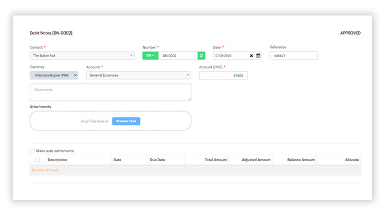387x212 pixels.
Task: Open the Account dropdown General Expenses
Action: [138, 75]
